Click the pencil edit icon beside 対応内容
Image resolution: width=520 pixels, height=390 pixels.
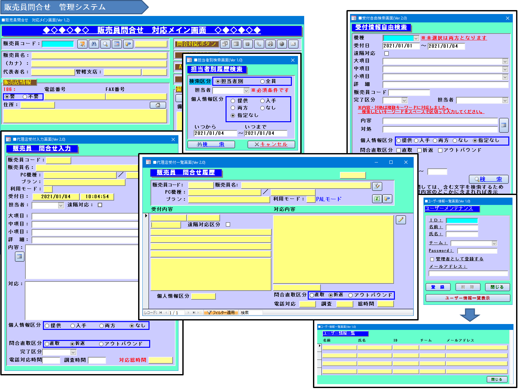click(401, 220)
